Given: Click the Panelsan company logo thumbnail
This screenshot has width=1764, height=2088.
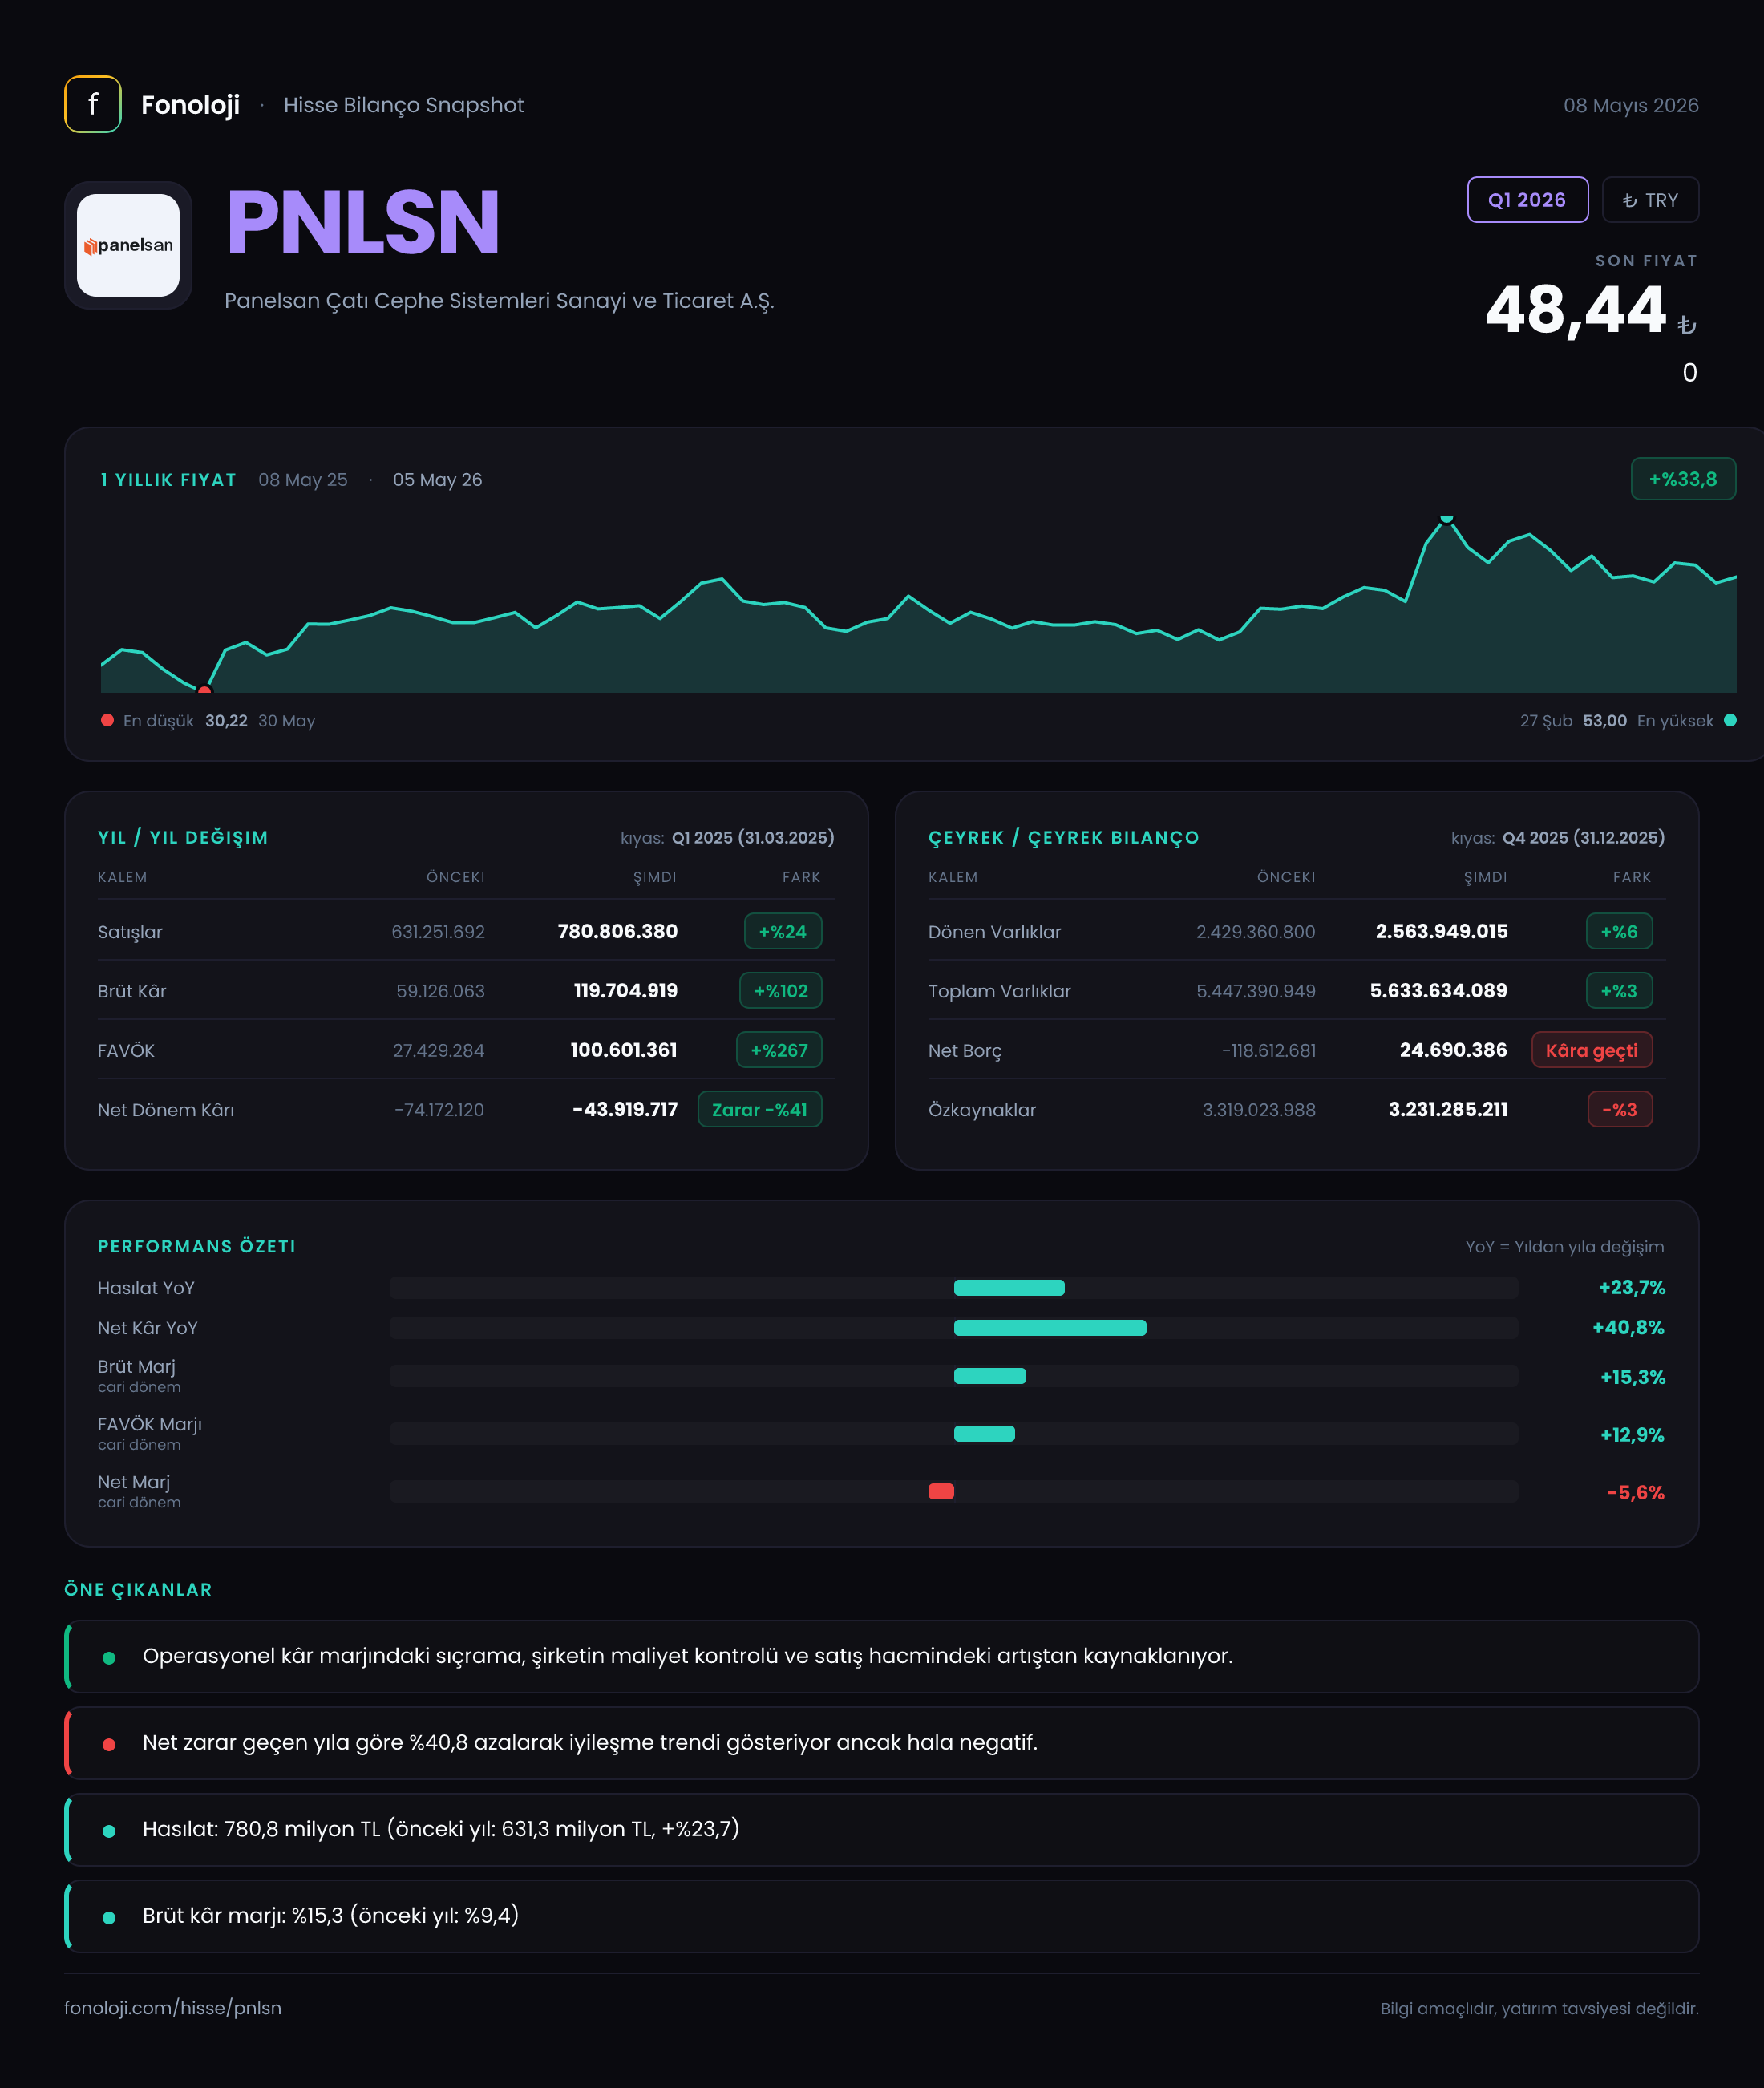Looking at the screenshot, I should (x=128, y=245).
